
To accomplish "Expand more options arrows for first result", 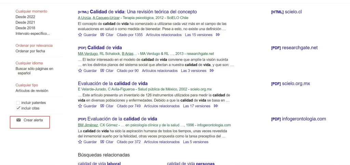I will pyautogui.click(x=218, y=35).
